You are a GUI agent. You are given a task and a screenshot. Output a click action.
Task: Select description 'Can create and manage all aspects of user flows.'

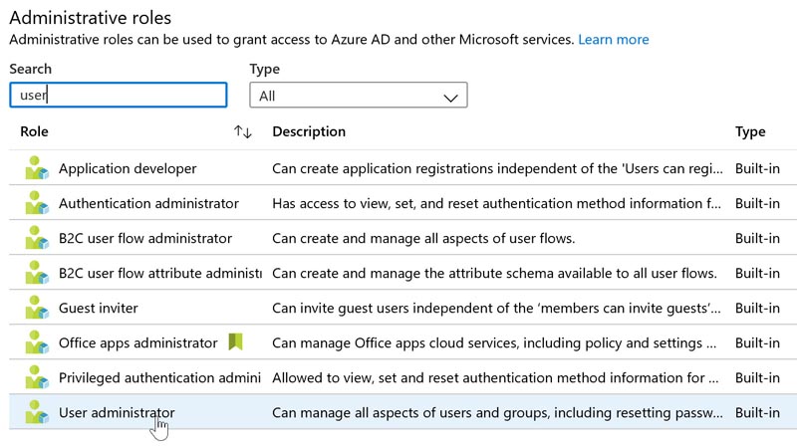(423, 238)
